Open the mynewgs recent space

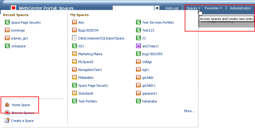tap(18, 30)
